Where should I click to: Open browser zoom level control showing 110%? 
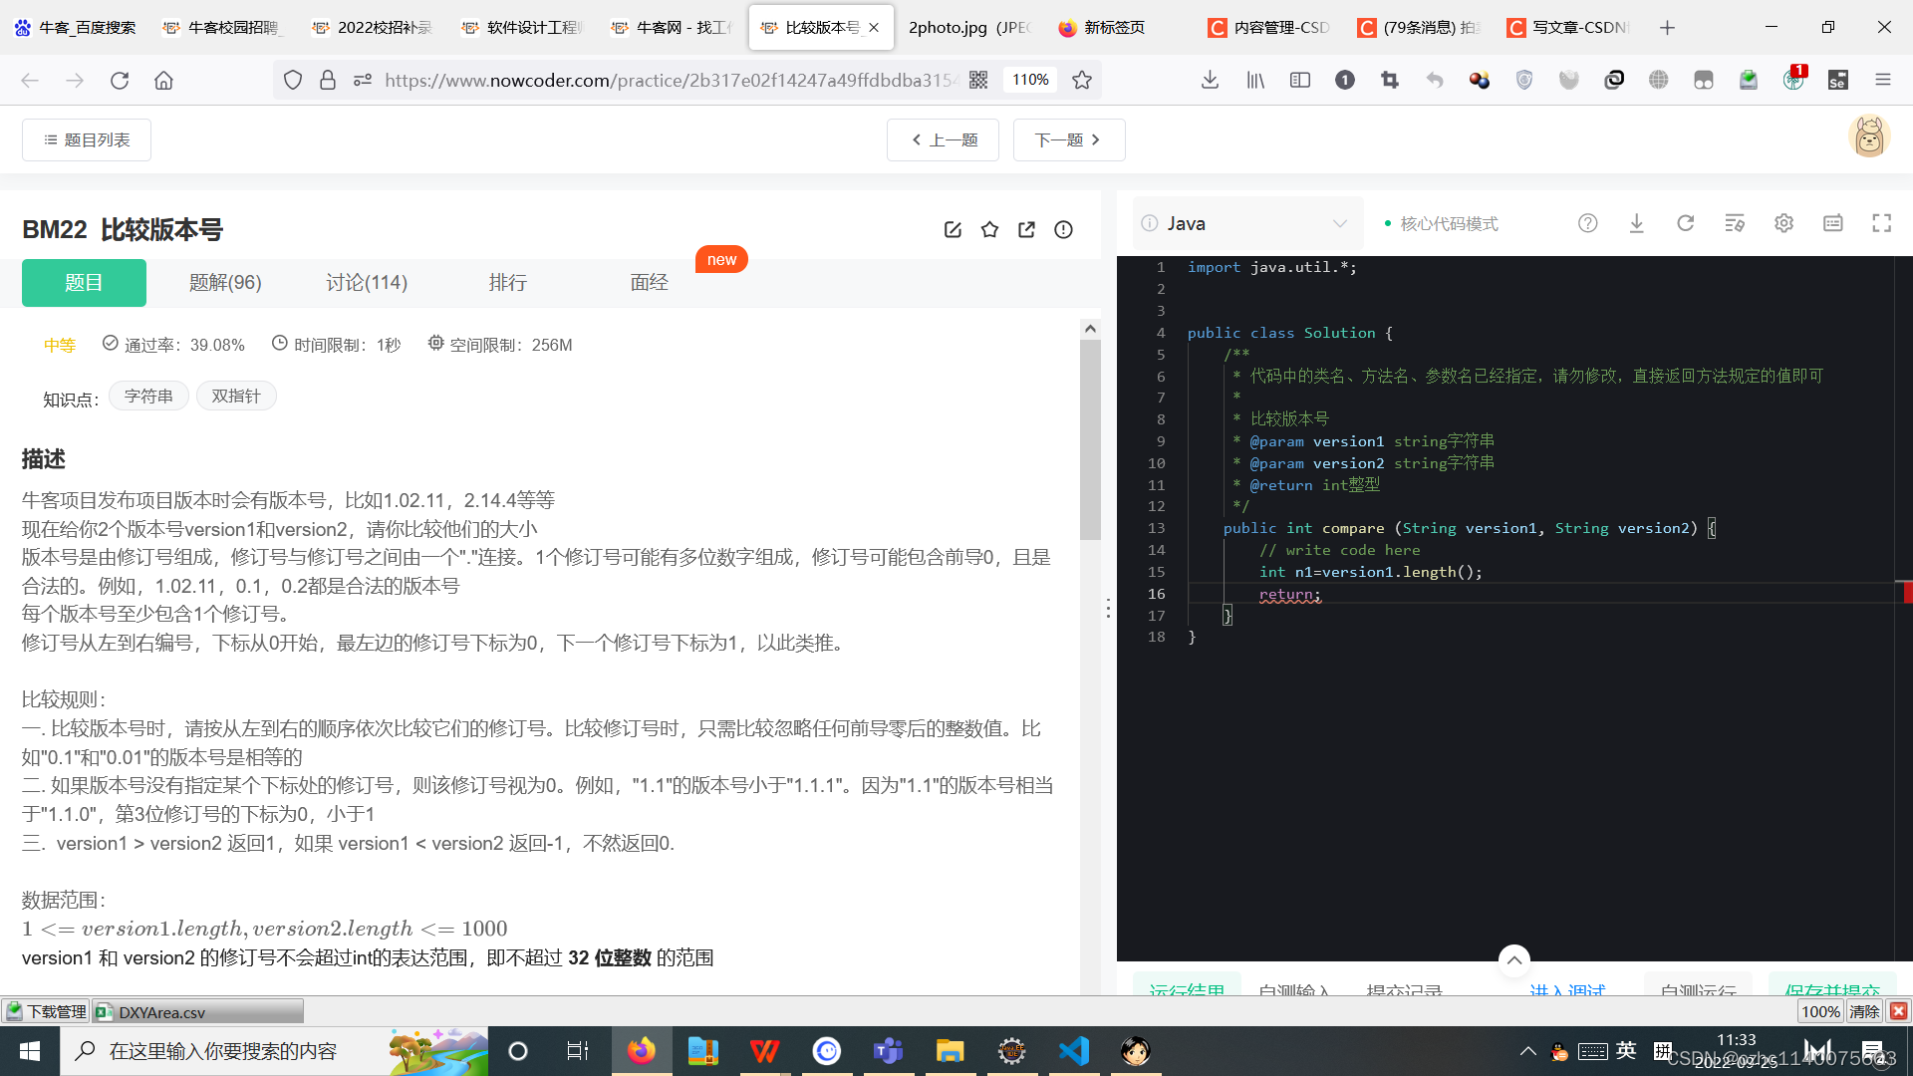[x=1029, y=80]
